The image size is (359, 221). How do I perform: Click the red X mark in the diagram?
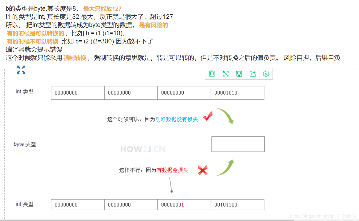pyautogui.click(x=202, y=170)
